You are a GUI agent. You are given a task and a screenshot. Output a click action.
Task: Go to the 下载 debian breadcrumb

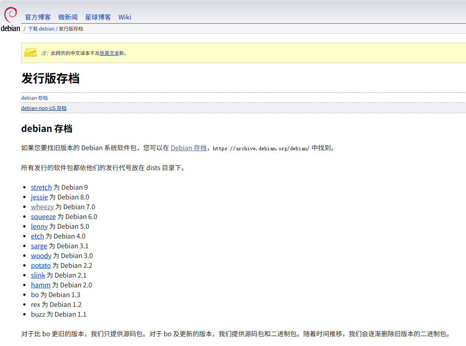tap(41, 29)
